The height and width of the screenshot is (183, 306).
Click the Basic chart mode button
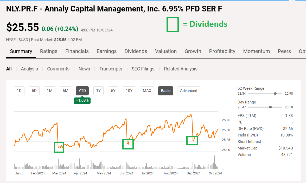pyautogui.click(x=165, y=91)
